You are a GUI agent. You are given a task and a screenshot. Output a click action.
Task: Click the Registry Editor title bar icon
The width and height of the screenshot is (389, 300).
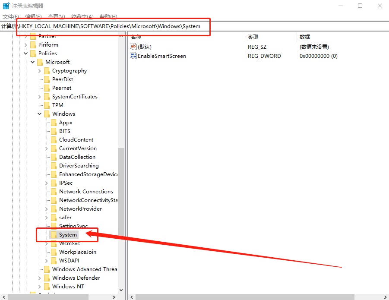pyautogui.click(x=6, y=6)
